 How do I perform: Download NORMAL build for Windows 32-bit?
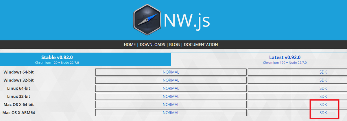pyautogui.click(x=171, y=80)
